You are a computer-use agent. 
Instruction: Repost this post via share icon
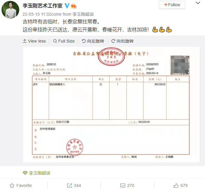(74, 185)
